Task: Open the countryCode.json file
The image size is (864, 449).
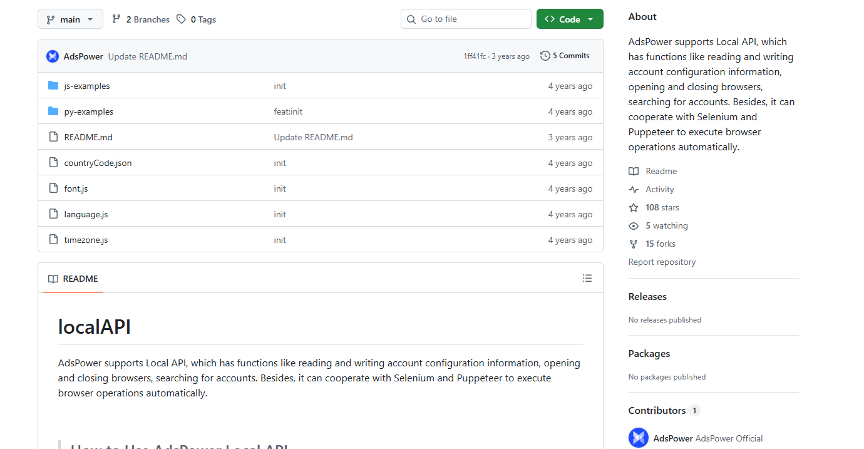Action: tap(98, 163)
